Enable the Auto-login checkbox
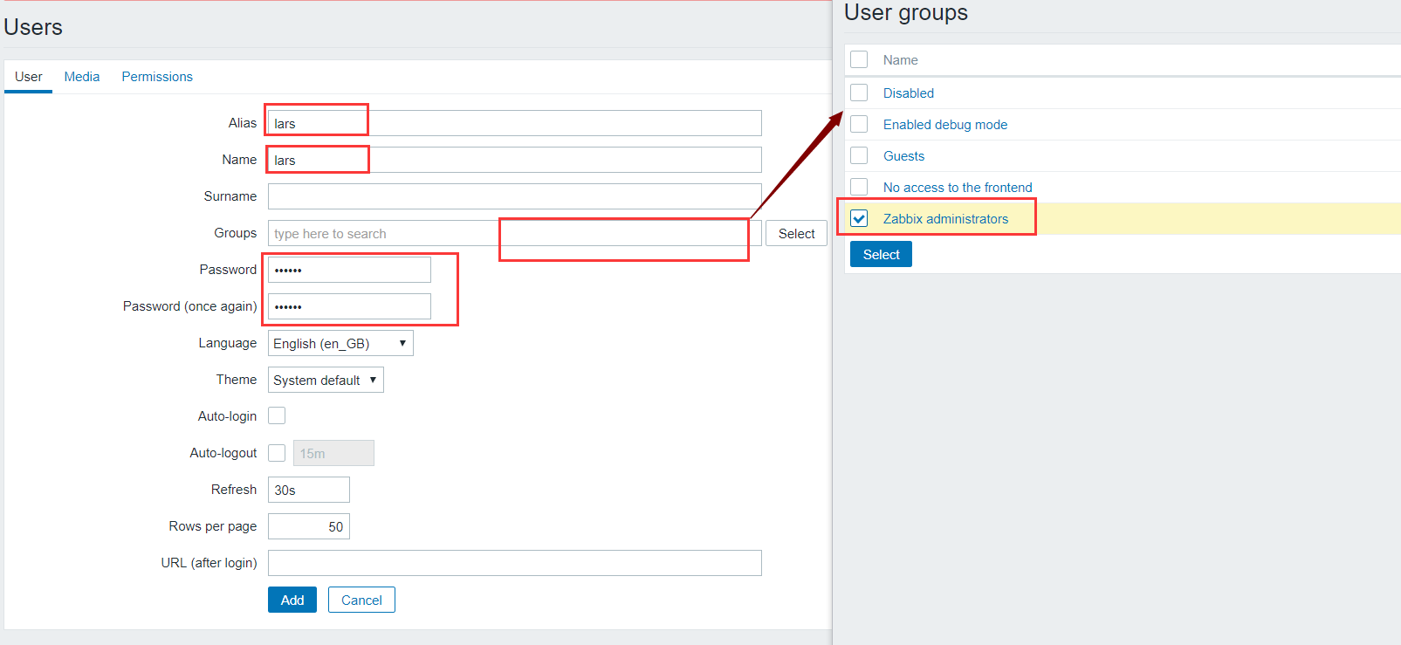 pyautogui.click(x=277, y=416)
